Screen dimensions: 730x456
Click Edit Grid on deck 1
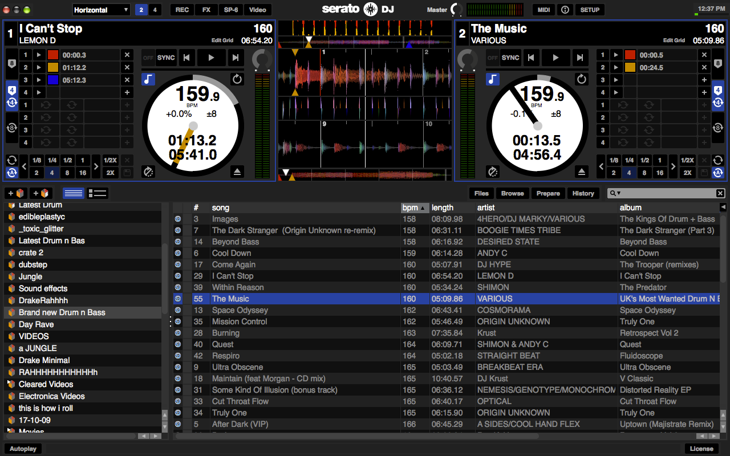223,40
